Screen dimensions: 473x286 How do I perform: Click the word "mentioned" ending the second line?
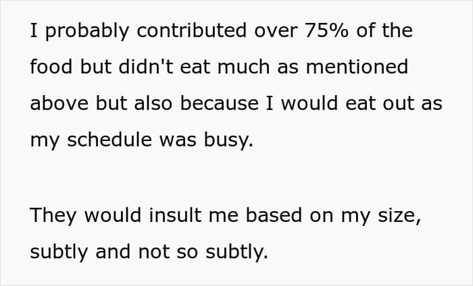tap(357, 67)
